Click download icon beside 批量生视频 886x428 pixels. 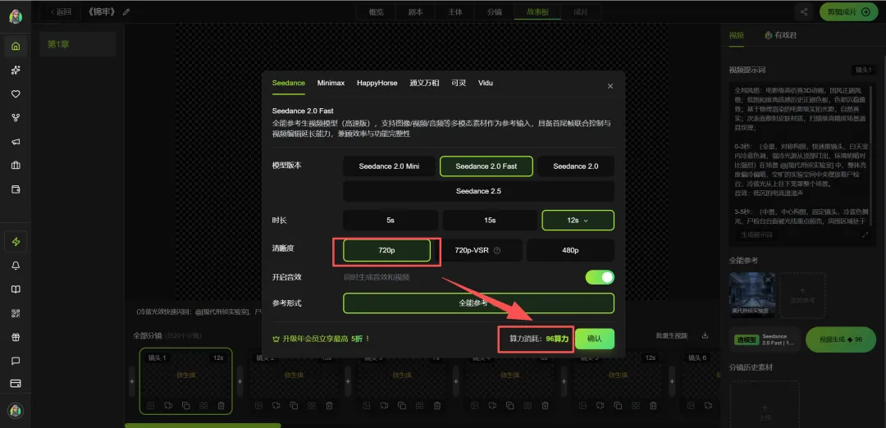[706, 335]
